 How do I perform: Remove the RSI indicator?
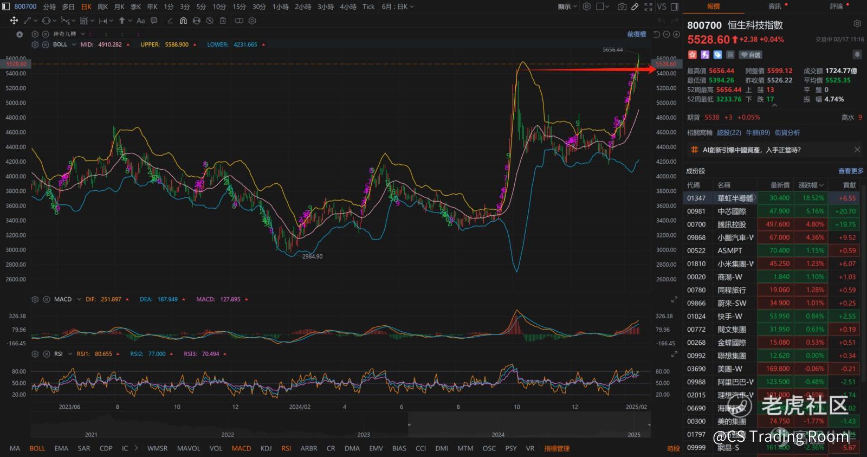pos(46,354)
